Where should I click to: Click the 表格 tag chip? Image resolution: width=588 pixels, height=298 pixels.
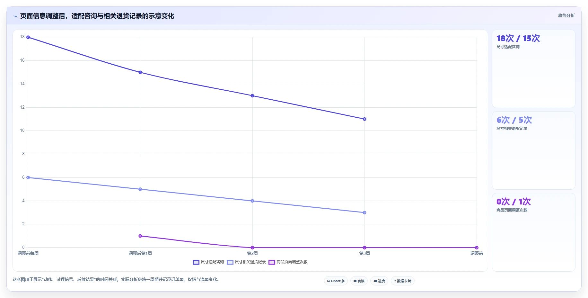tap(359, 281)
